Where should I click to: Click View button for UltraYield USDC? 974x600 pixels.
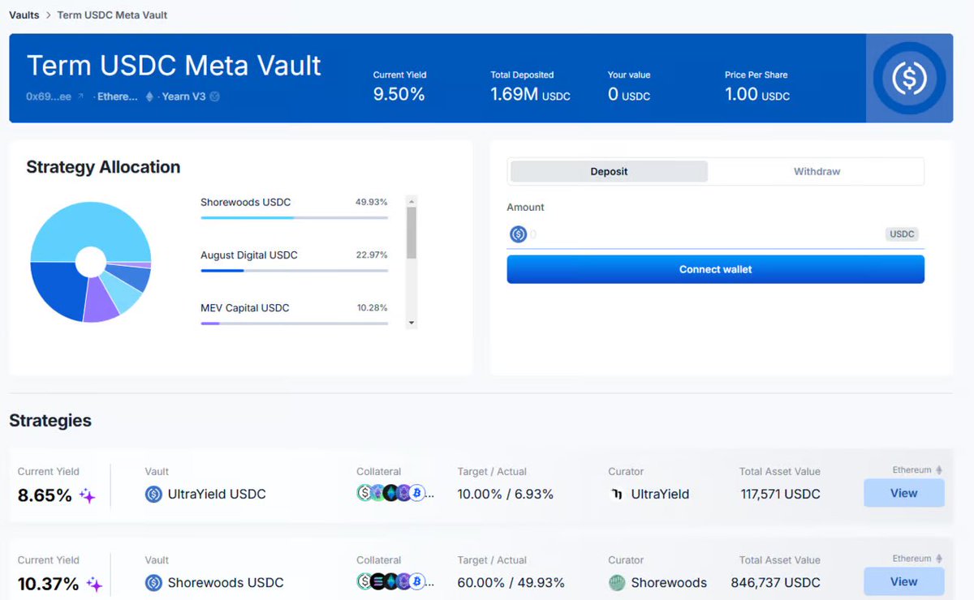pos(903,493)
